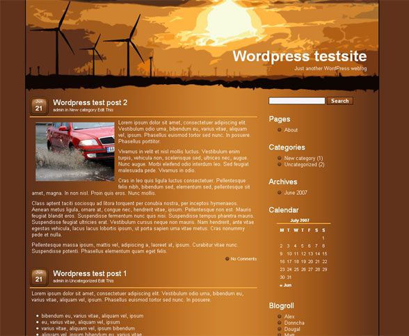Click bullet icon beside New category sidebar item
This screenshot has height=336, width=409.
(x=280, y=158)
